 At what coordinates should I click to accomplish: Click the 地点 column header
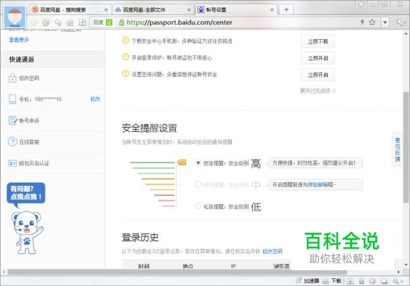(x=188, y=266)
